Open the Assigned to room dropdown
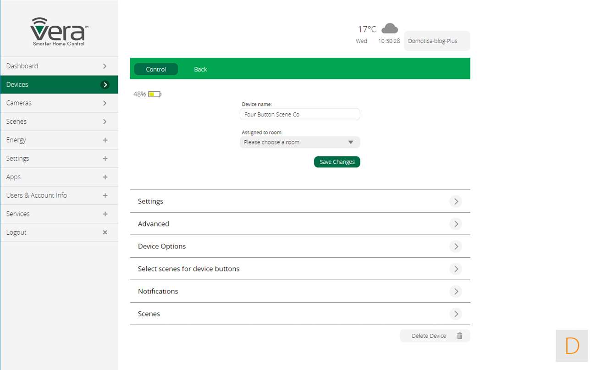596x370 pixels. [x=300, y=143]
